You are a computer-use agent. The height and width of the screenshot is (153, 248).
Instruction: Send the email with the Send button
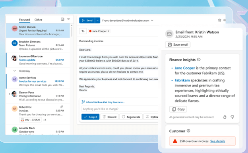pyautogui.click(x=87, y=21)
